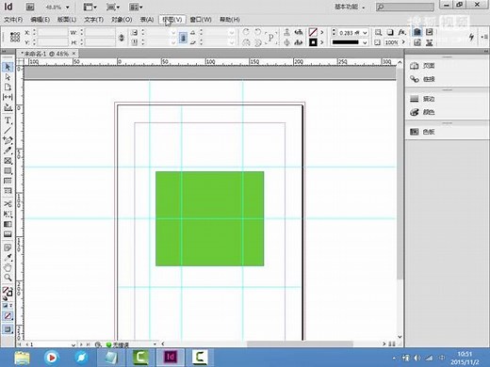
Task: Open the 基本功能 workspace switcher
Action: [350, 7]
